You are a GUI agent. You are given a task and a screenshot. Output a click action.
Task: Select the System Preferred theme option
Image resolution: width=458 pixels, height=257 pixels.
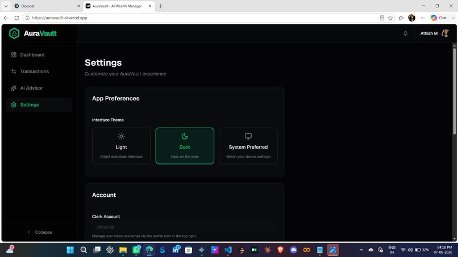[248, 146]
